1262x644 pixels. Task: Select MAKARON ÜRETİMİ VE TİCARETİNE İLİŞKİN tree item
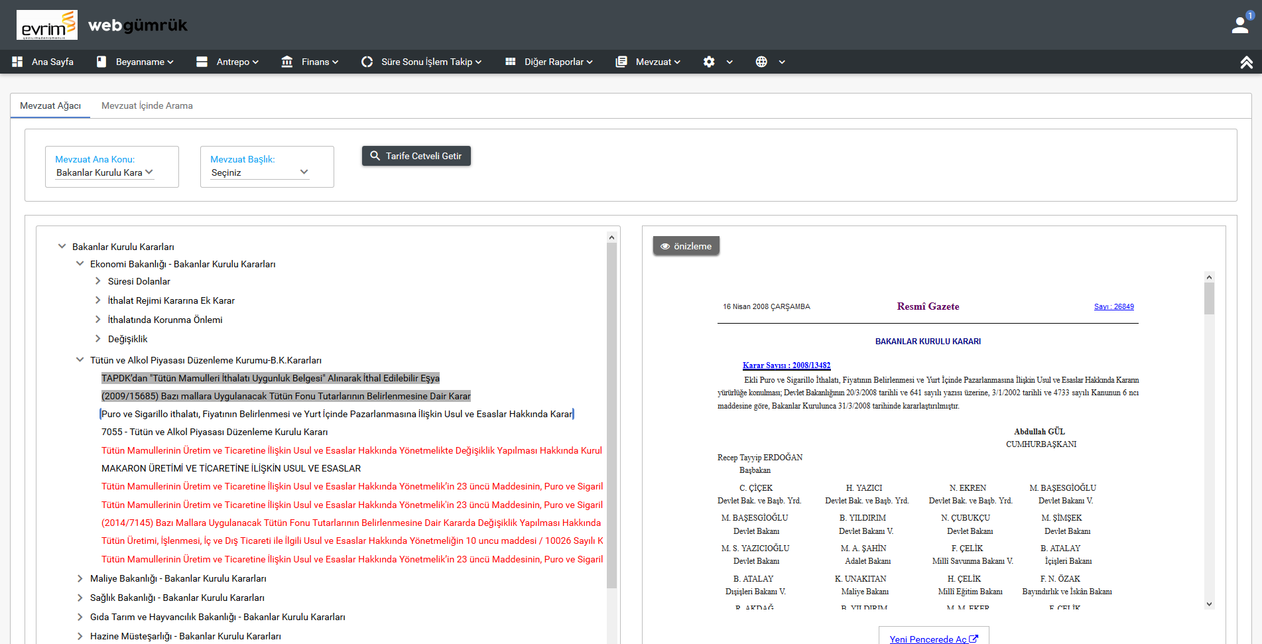231,468
